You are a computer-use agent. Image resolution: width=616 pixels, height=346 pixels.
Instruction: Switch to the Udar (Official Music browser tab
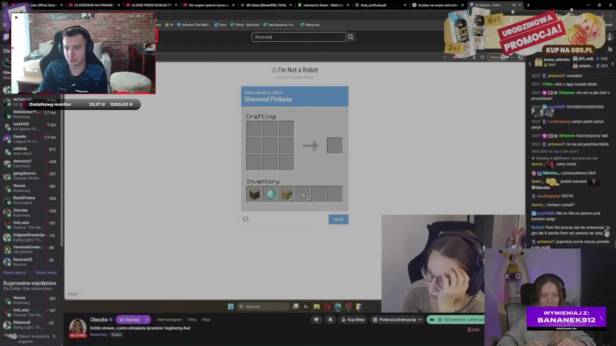point(38,5)
